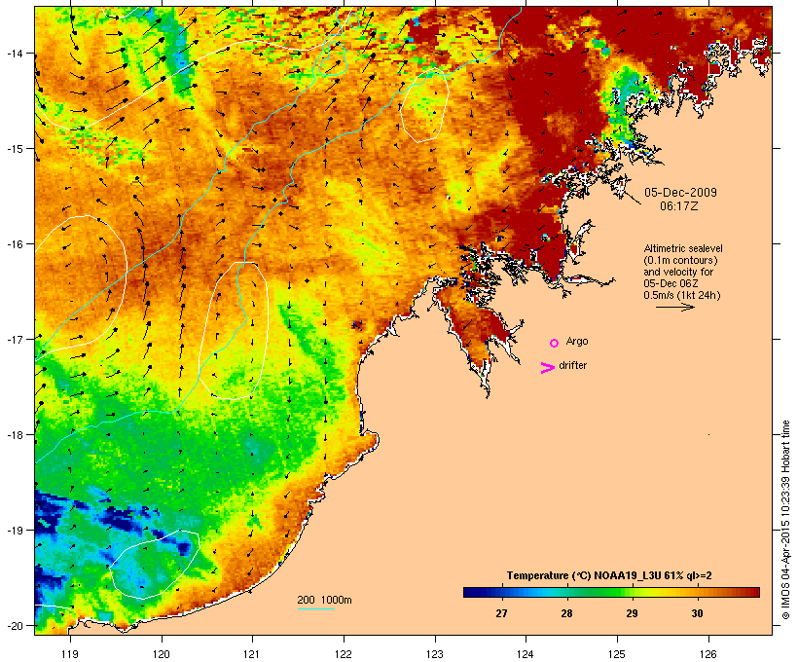The image size is (798, 662).
Task: Click the longitude label 125
Action: [x=617, y=654]
